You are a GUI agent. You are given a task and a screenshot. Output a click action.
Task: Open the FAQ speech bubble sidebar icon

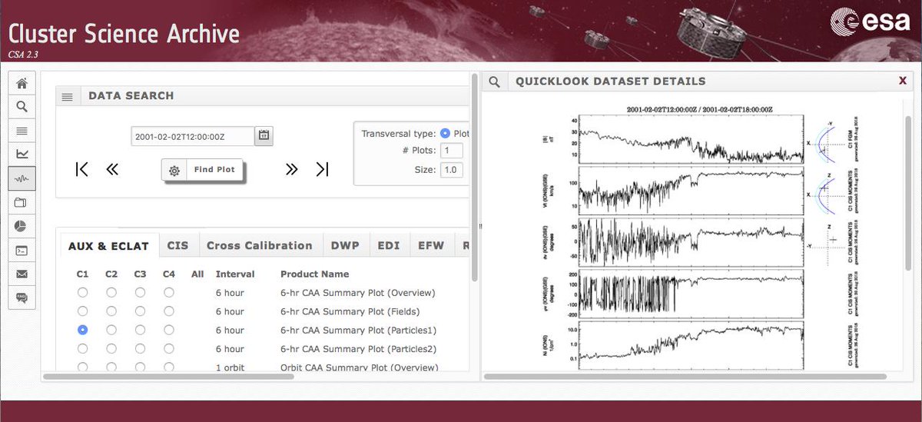tap(22, 297)
